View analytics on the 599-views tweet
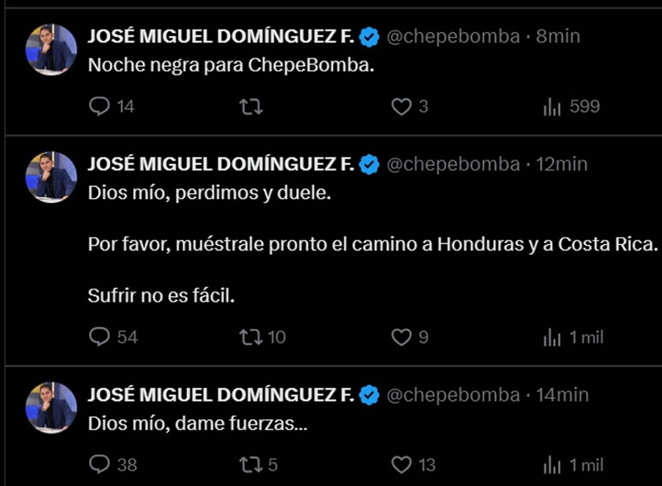 click(x=553, y=106)
